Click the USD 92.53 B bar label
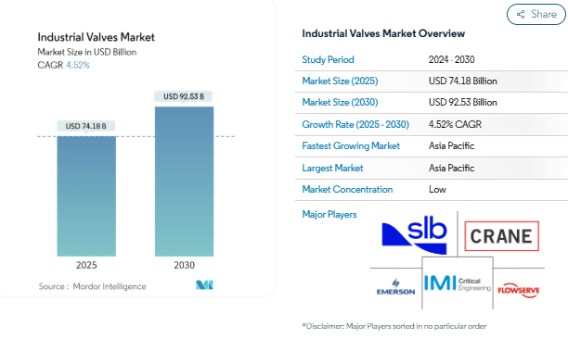Image resolution: width=568 pixels, height=351 pixels. (x=183, y=96)
